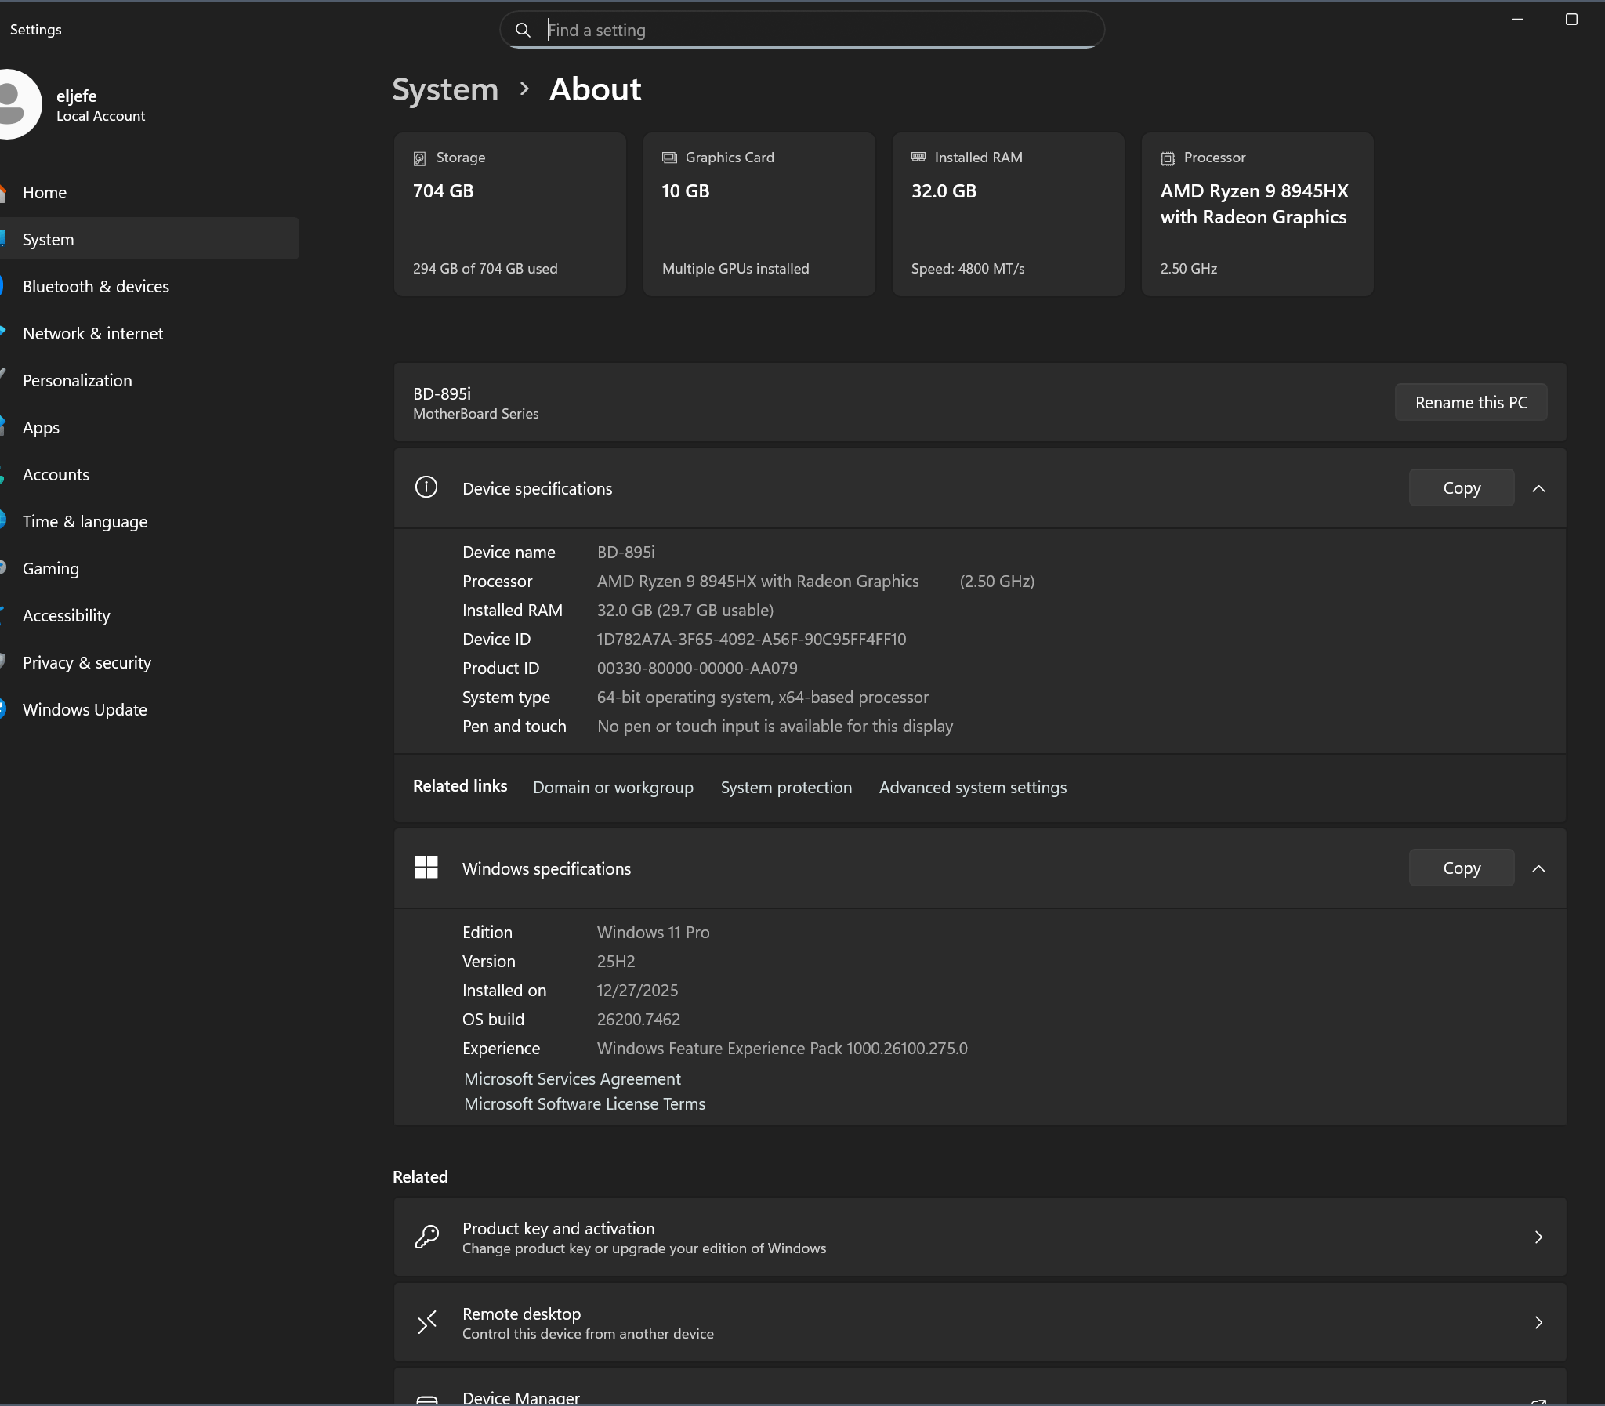Click the Remote desktop icon
The image size is (1605, 1406).
[427, 1322]
